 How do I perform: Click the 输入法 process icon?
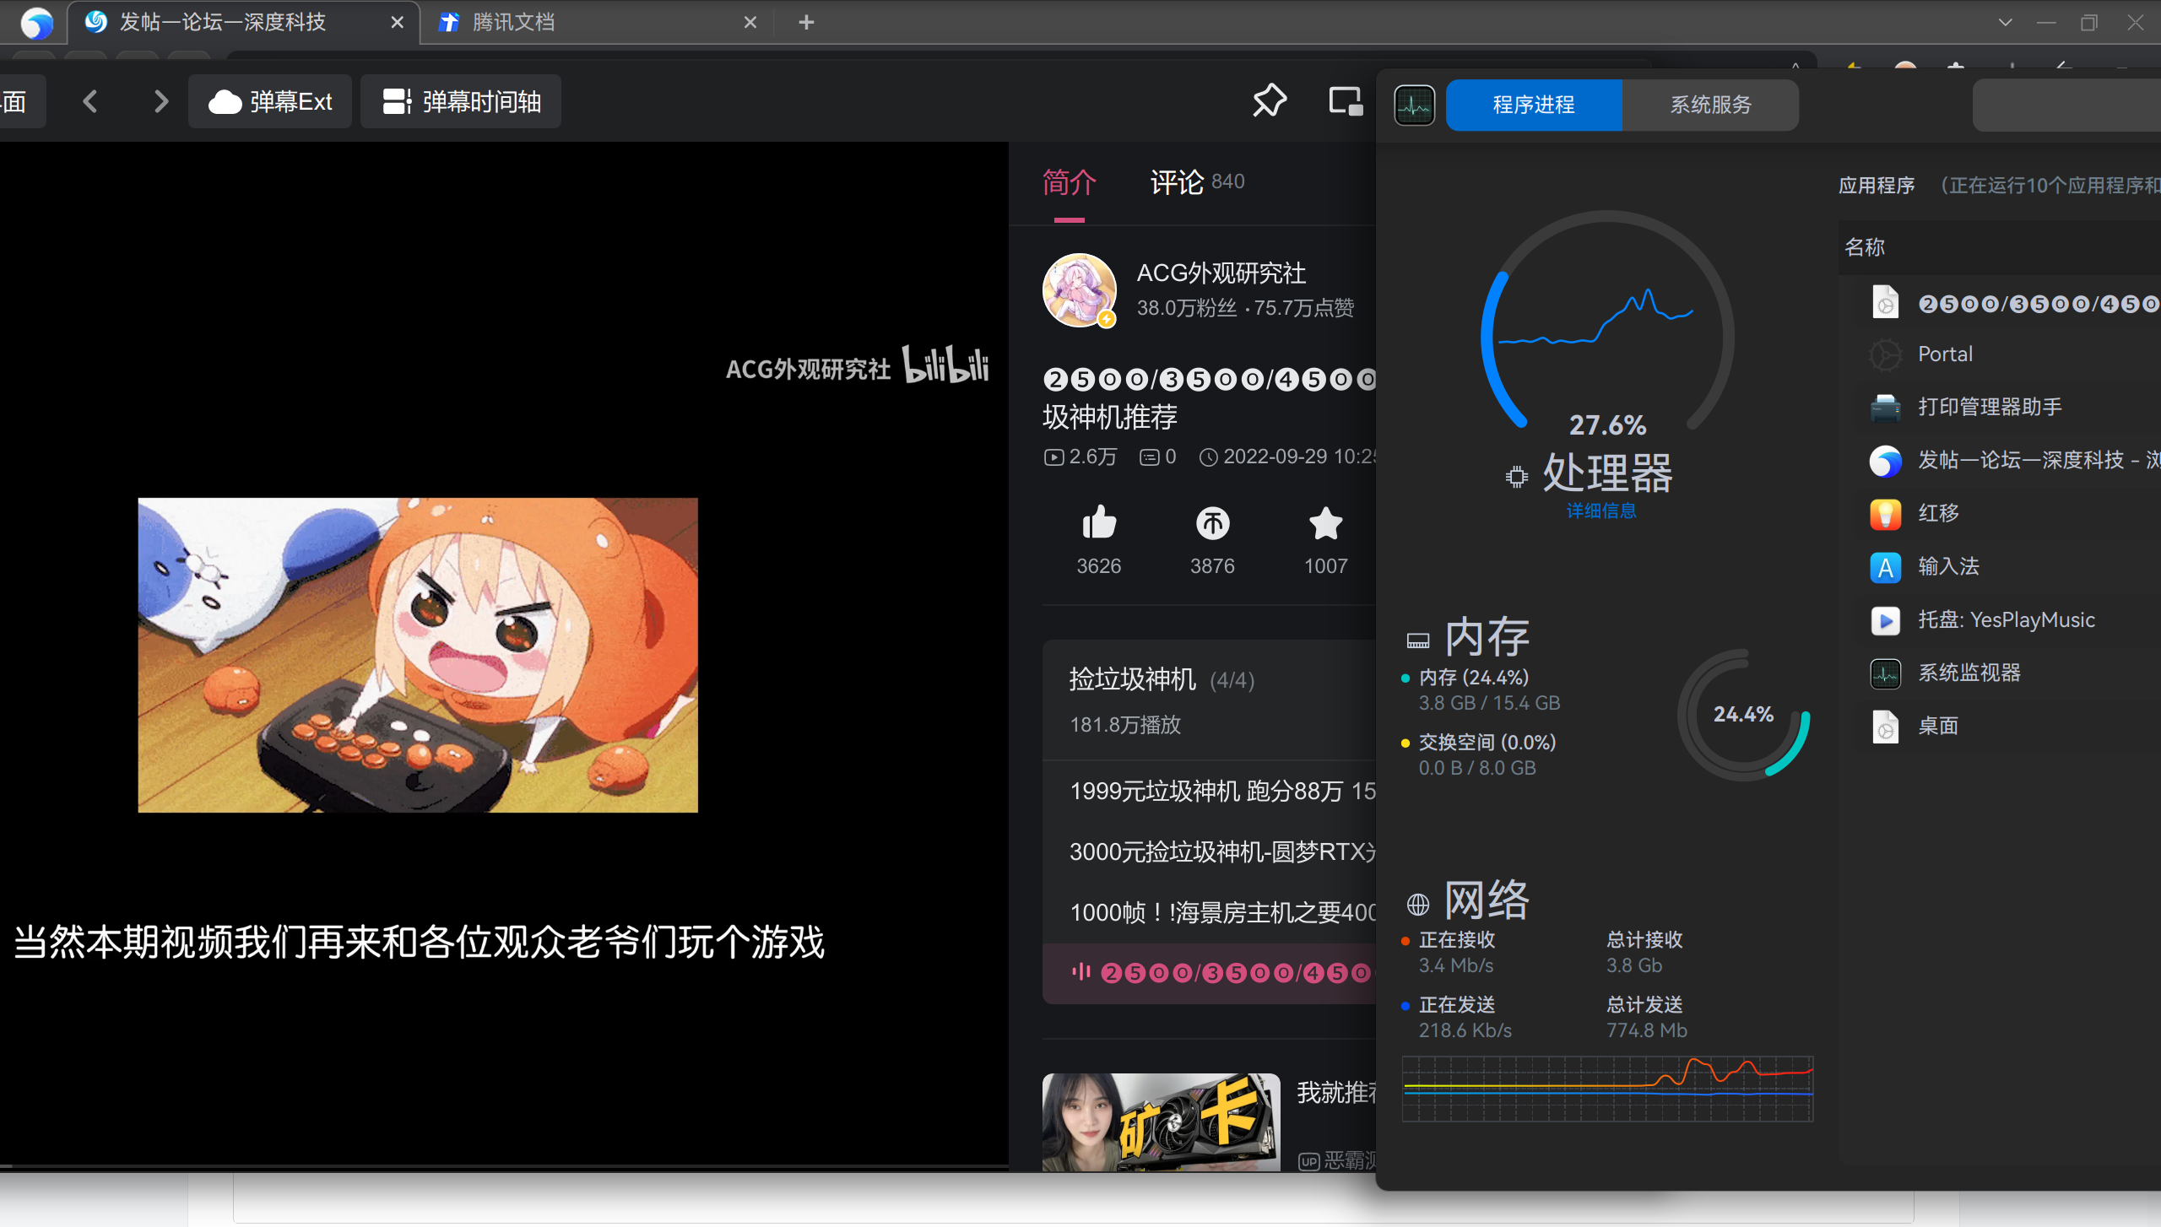coord(1886,567)
